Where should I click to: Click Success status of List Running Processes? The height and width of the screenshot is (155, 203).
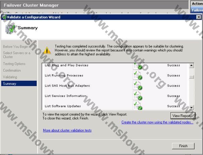tap(173, 76)
